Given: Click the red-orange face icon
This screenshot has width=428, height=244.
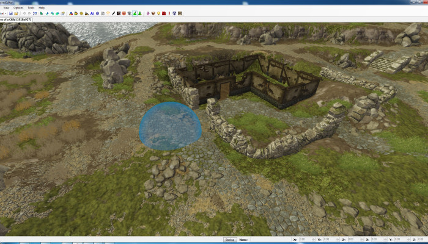Looking at the screenshot, I should click(124, 13).
